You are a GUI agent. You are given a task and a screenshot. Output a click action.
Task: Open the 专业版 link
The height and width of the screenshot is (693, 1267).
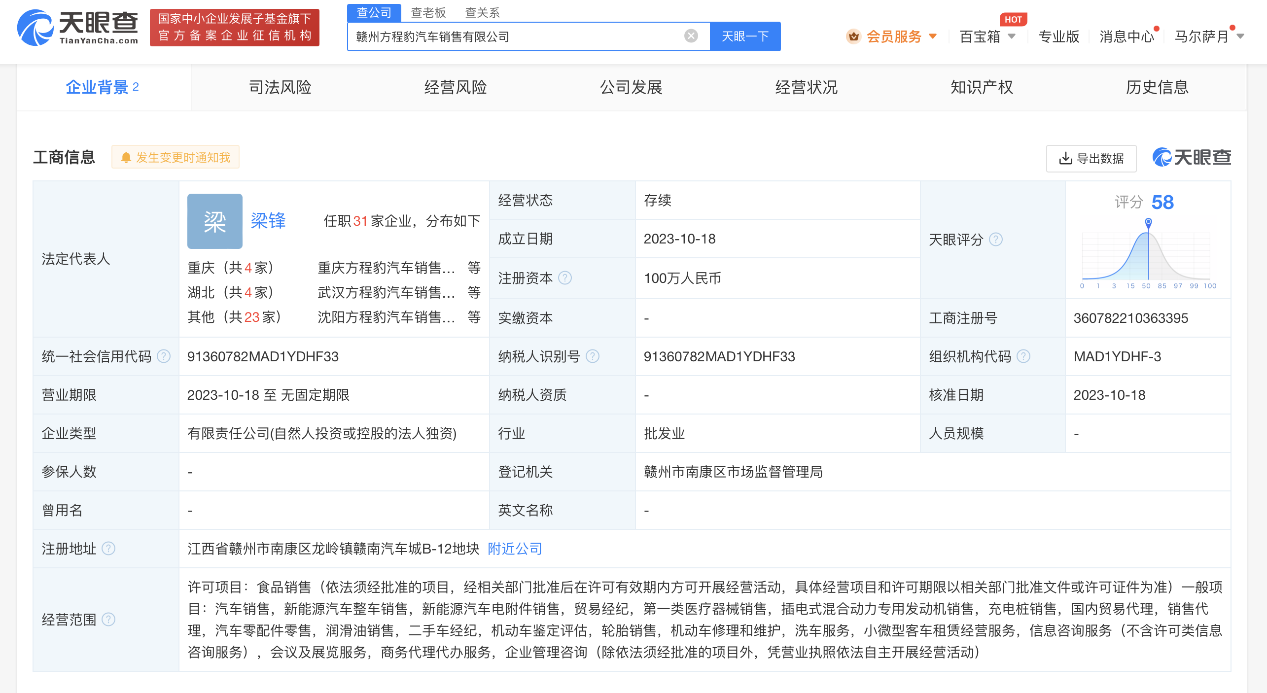(1058, 36)
